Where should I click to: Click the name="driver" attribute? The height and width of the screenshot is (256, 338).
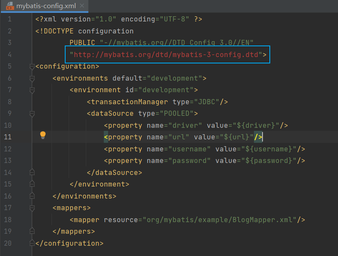click(x=174, y=125)
